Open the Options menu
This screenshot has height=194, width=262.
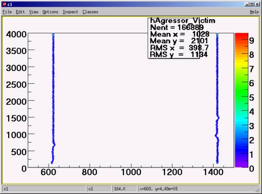pyautogui.click(x=50, y=12)
